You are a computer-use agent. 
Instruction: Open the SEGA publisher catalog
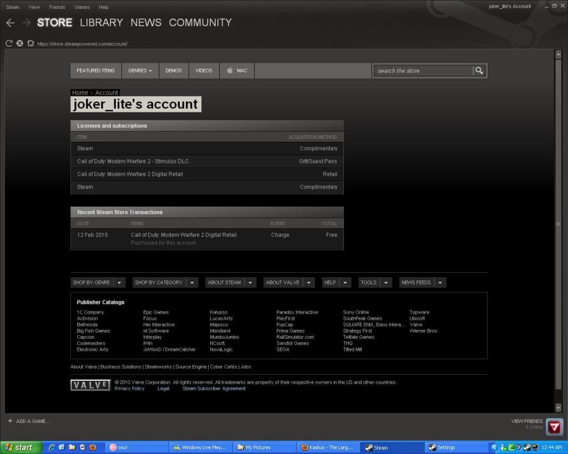click(x=283, y=349)
